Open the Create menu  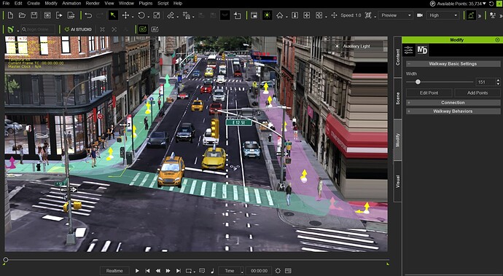(x=34, y=4)
